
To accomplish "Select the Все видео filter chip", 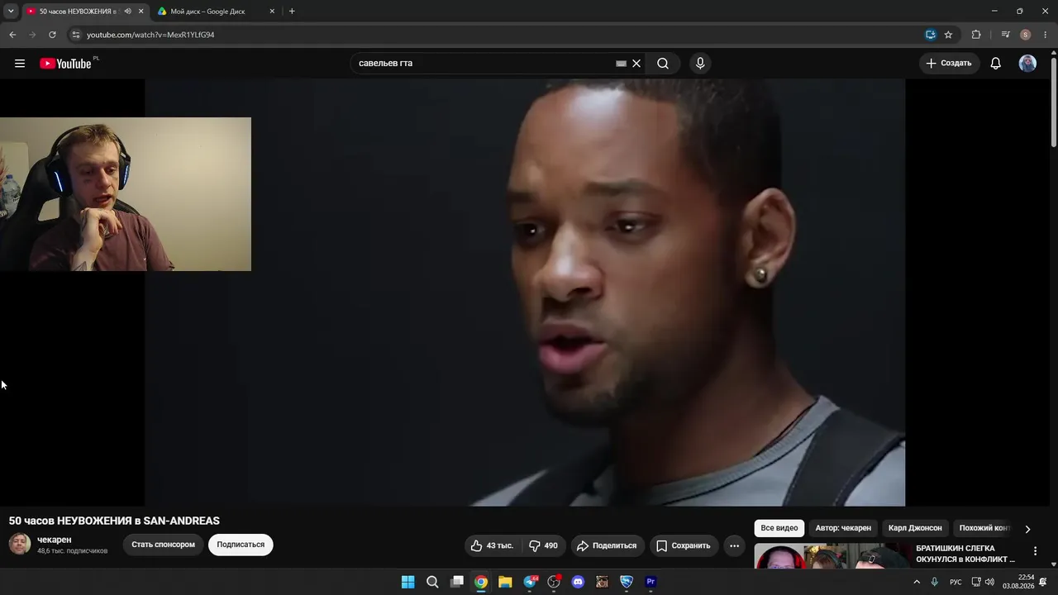I will pyautogui.click(x=779, y=528).
